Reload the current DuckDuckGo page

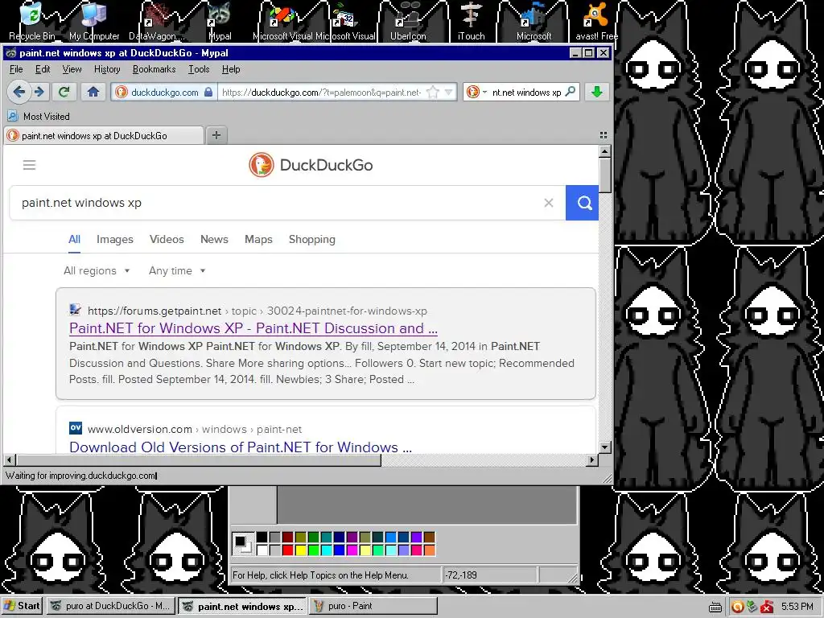(64, 92)
